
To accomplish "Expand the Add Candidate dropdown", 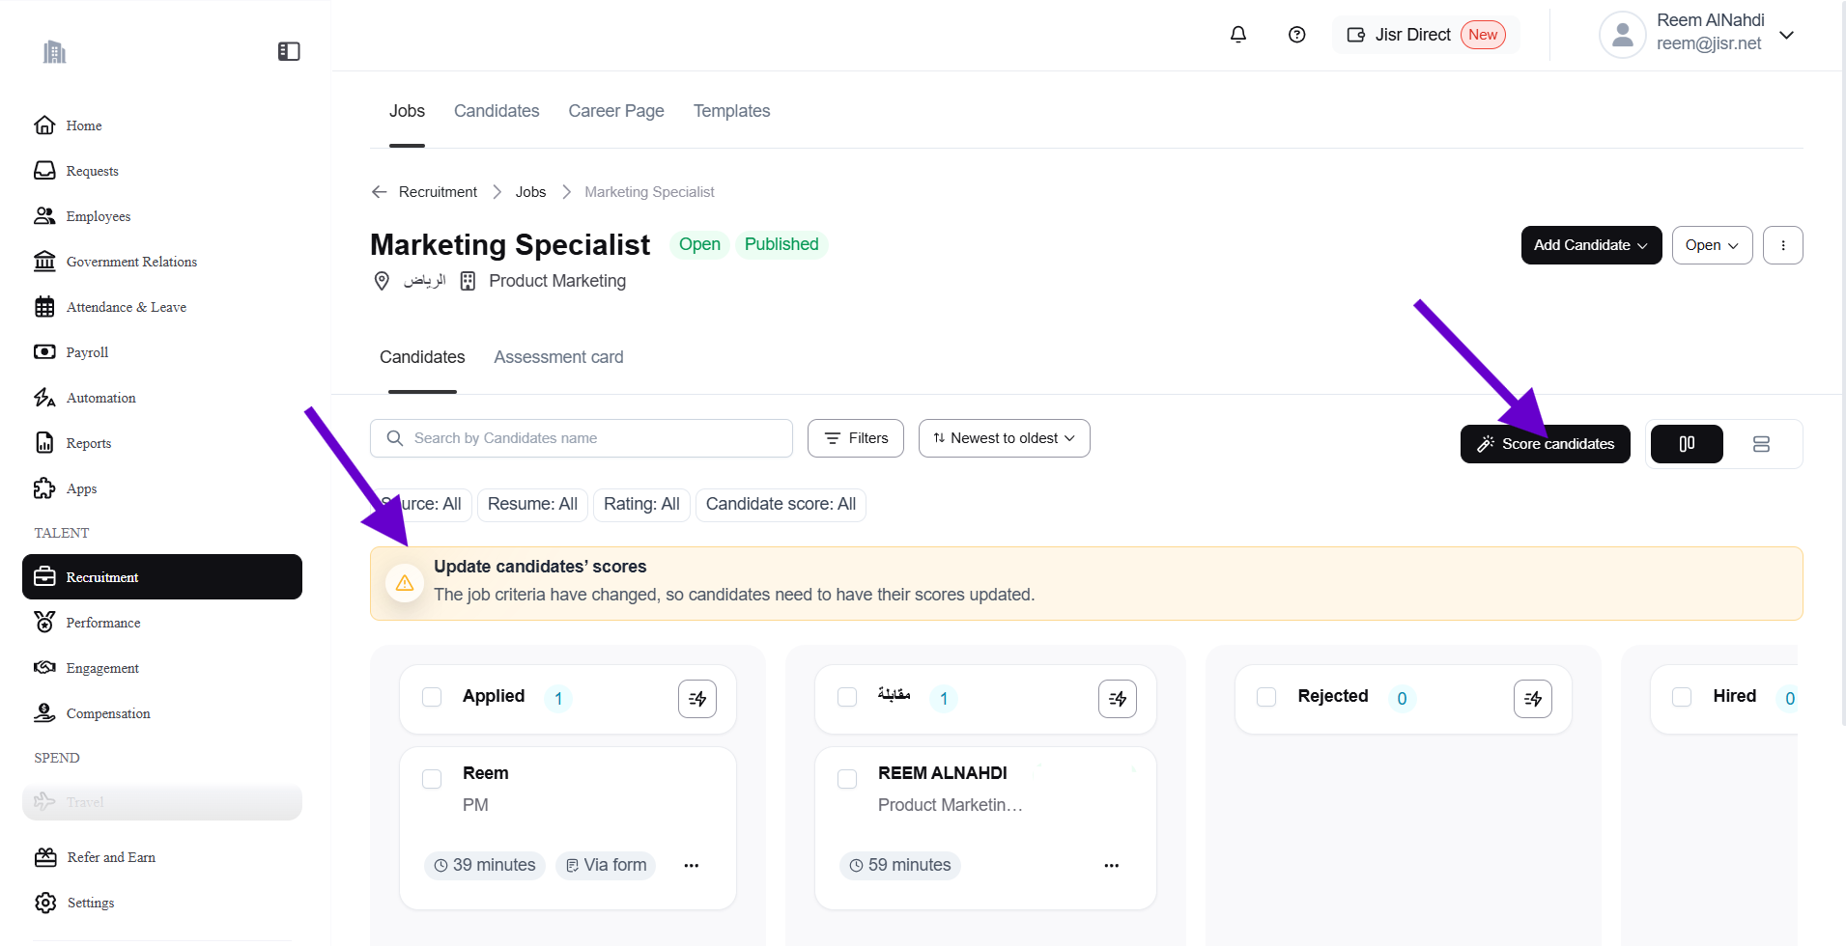I will click(1590, 245).
